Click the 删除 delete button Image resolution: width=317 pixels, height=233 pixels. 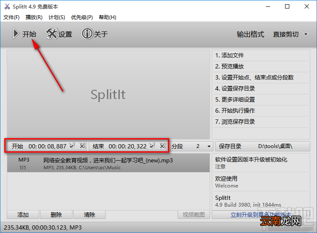(x=56, y=215)
